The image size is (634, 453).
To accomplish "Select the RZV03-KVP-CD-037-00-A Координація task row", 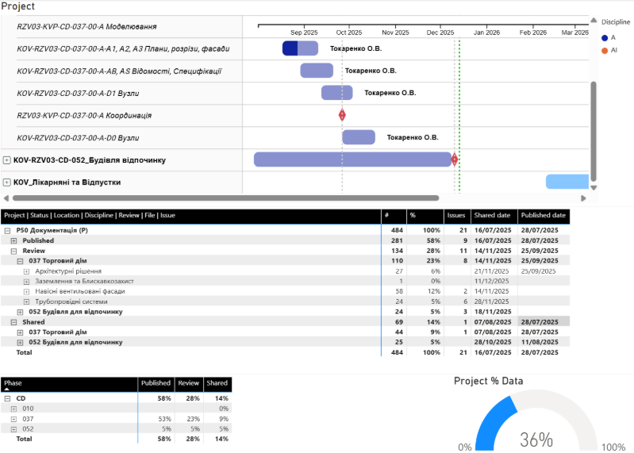I will coord(121,116).
